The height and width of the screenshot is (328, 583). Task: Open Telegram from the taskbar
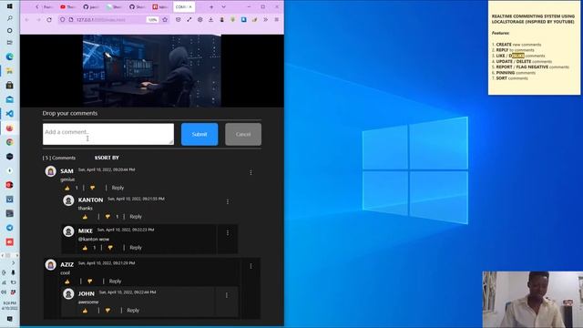point(10,228)
